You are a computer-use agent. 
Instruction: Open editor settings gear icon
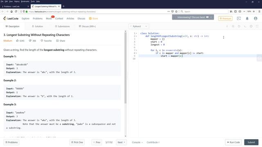coord(251,26)
